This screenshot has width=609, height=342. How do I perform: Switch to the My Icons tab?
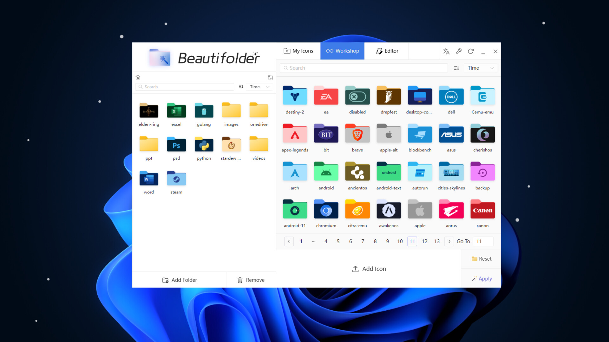298,51
